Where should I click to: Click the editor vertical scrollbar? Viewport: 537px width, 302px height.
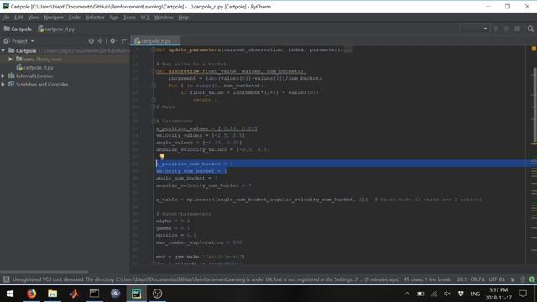(x=534, y=104)
